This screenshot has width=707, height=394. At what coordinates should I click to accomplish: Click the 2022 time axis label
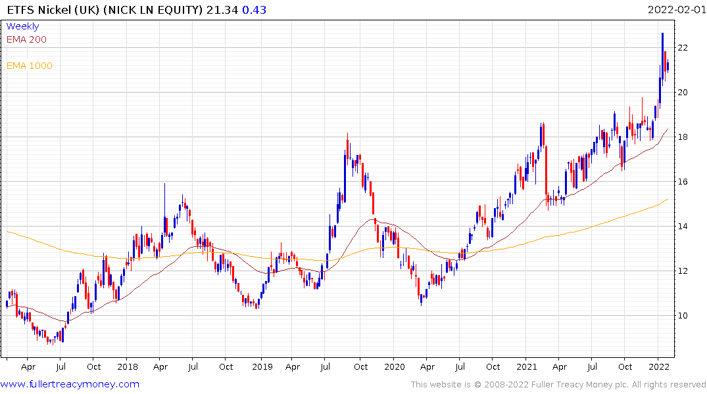(659, 366)
